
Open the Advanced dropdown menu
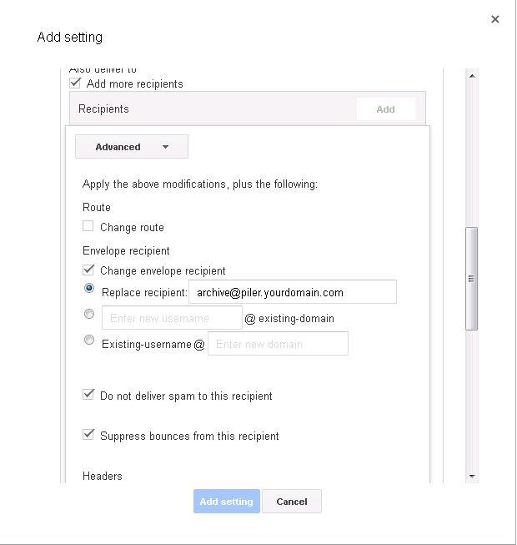(132, 147)
